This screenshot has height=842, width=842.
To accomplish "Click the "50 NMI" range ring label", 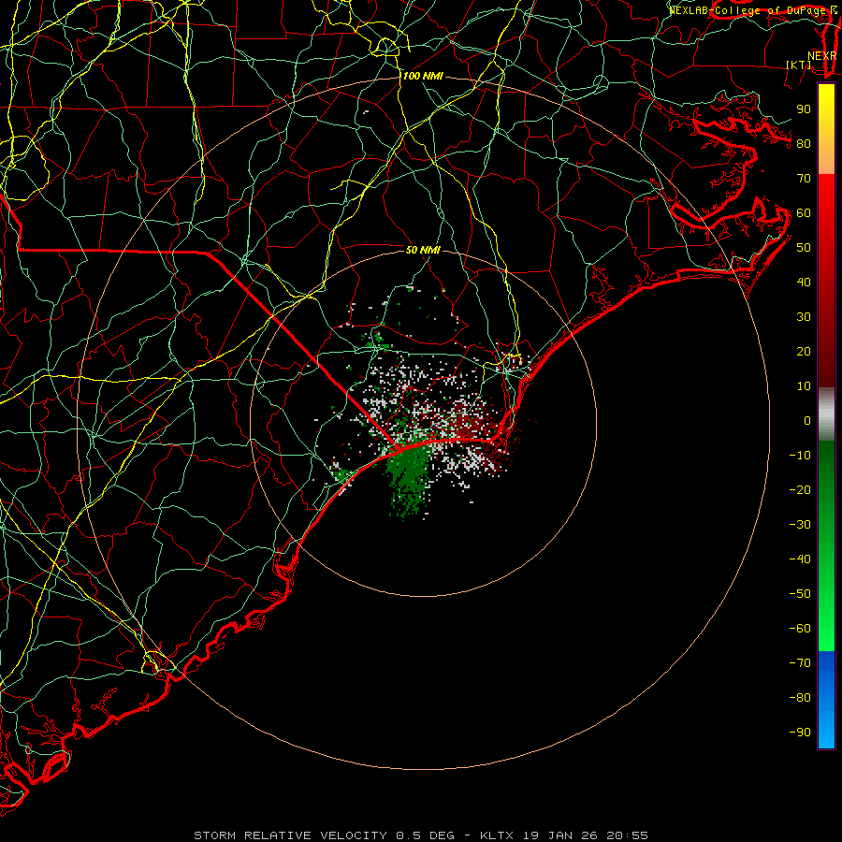I will (423, 250).
